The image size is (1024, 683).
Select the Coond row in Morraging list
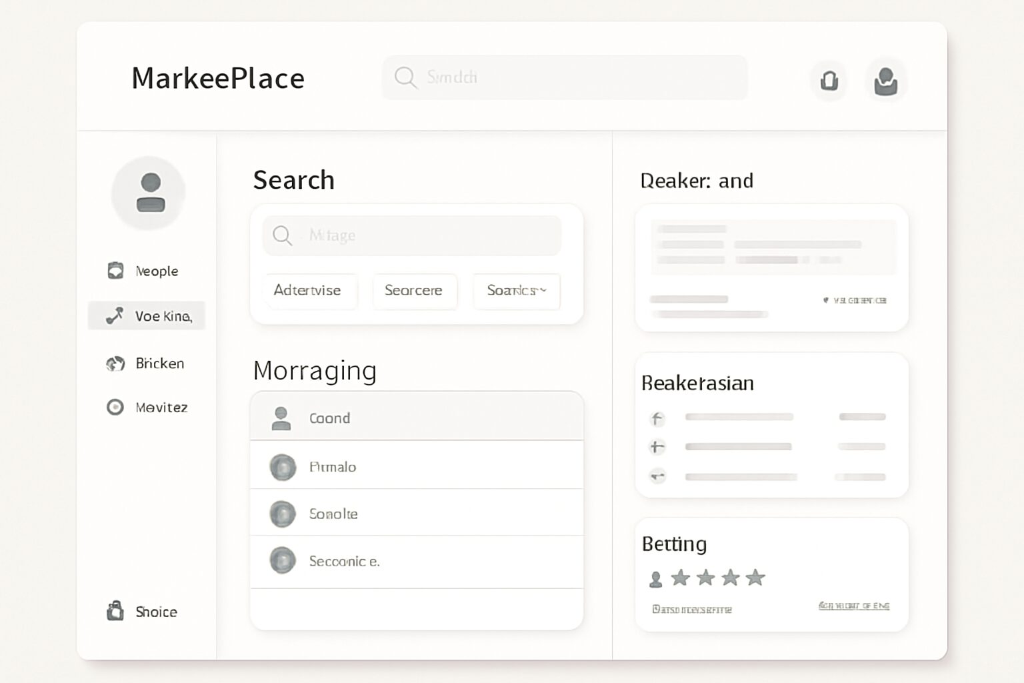416,418
